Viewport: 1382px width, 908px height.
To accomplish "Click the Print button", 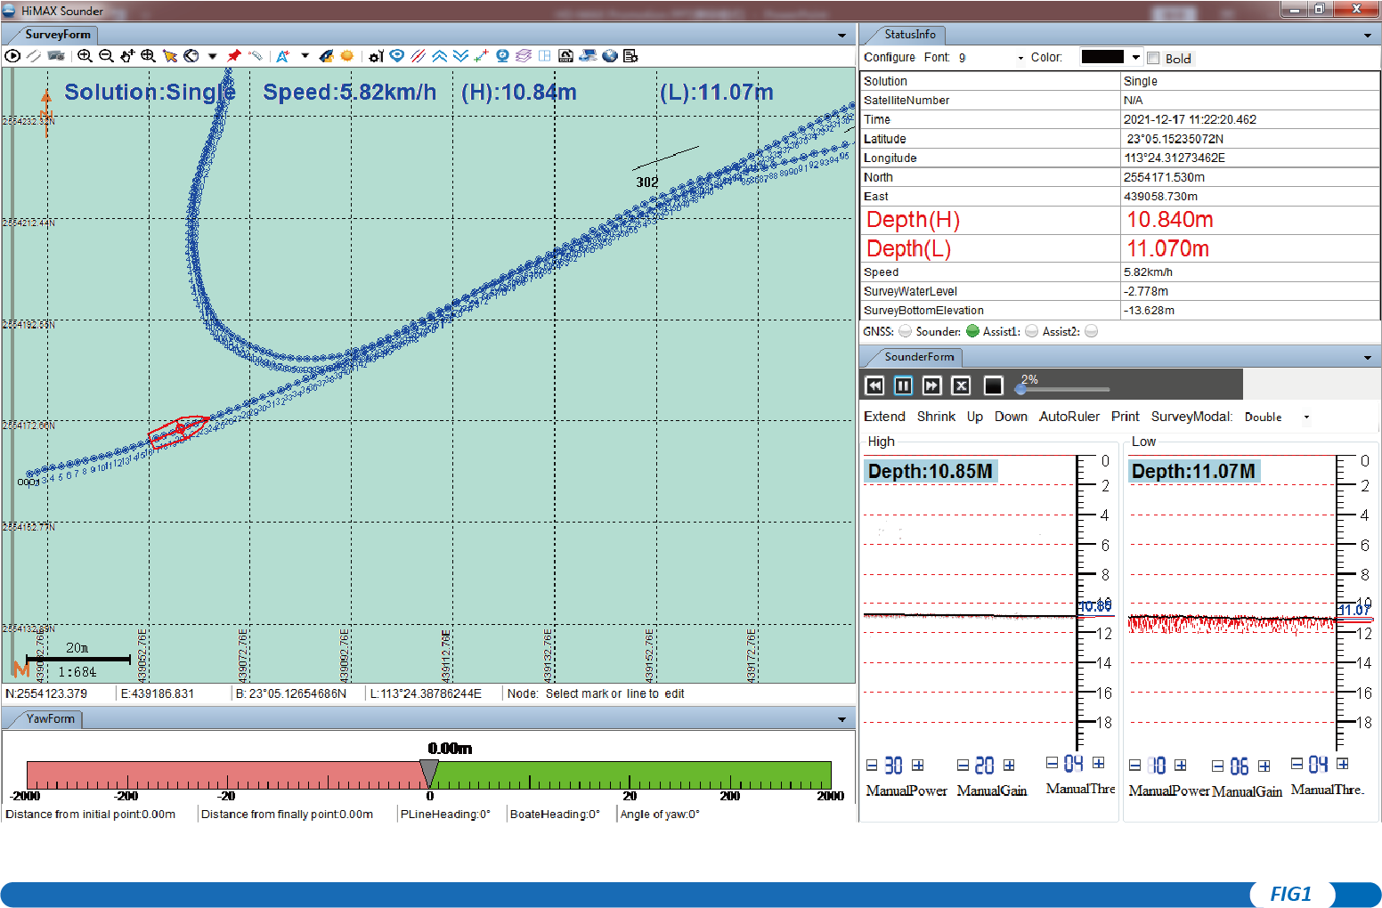I will click(x=1125, y=417).
